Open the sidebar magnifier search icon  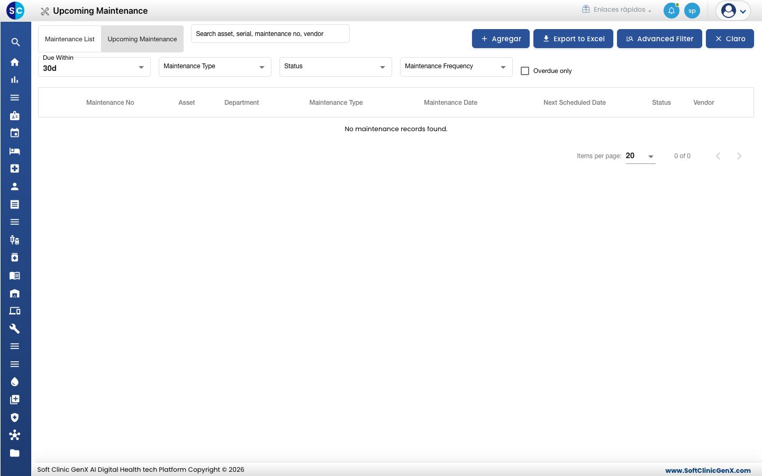coord(15,42)
